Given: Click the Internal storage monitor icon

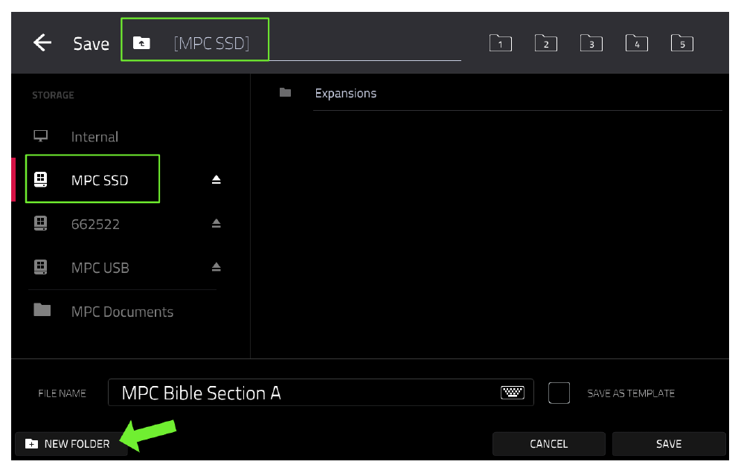Looking at the screenshot, I should [41, 136].
